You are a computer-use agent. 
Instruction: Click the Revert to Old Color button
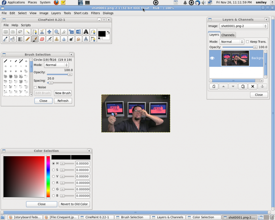coord(74,204)
